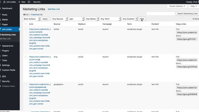Open the googleplus source marketing link
Image resolution: width=199 pixels, height=112 pixels.
coord(40,94)
